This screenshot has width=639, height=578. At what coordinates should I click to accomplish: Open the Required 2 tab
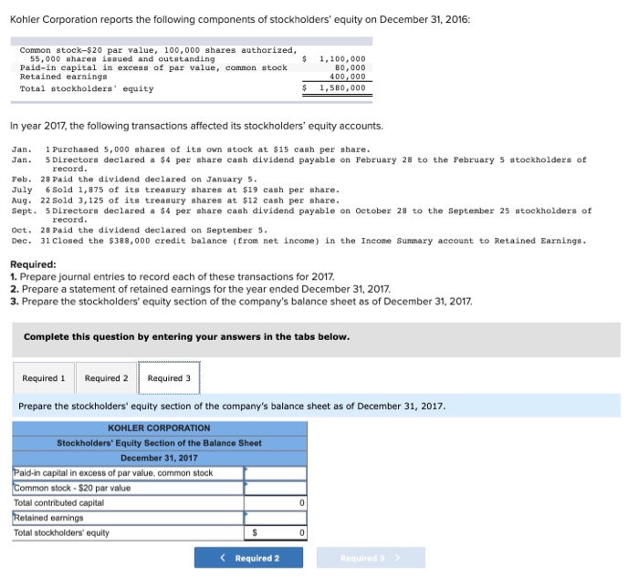pos(106,378)
